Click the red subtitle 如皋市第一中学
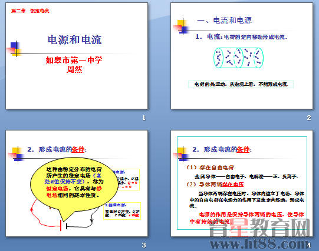This screenshot has height=251, width=319. [x=74, y=60]
